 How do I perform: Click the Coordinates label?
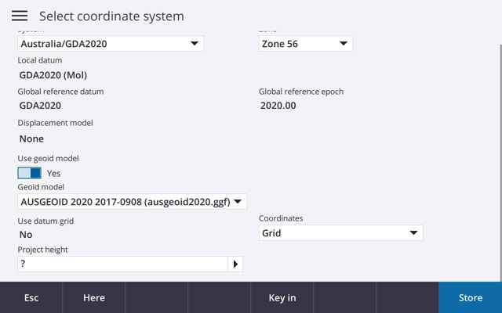(x=281, y=218)
